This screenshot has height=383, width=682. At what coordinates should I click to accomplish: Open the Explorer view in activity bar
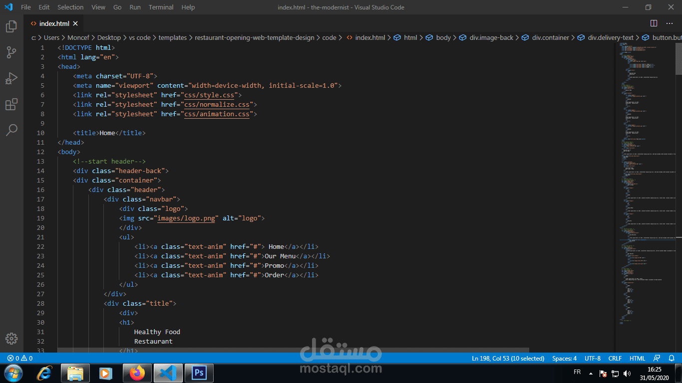pos(11,26)
